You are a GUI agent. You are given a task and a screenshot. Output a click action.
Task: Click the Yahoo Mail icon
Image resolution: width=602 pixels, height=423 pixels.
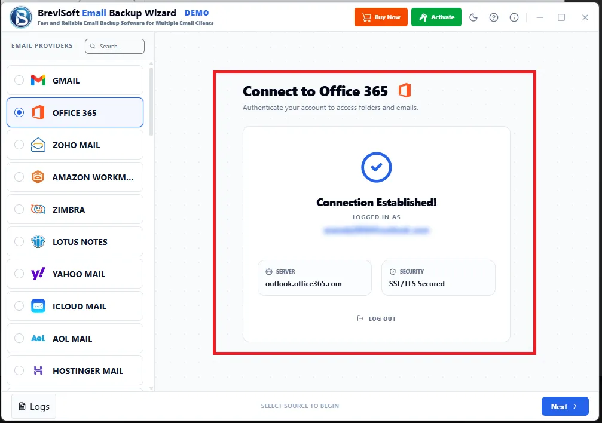[x=38, y=274]
